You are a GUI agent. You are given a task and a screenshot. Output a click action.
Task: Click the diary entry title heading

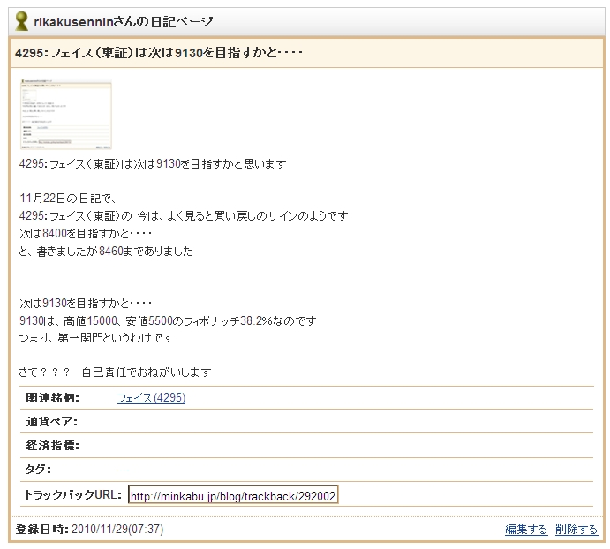160,53
